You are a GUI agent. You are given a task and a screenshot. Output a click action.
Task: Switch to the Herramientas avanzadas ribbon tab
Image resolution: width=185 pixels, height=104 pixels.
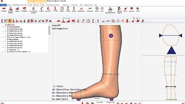click(x=53, y=5)
